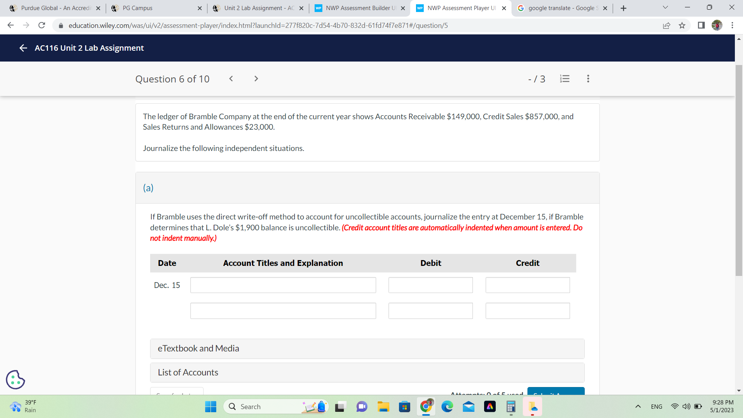Open Windows Start menu
The image size is (743, 418).
click(211, 407)
